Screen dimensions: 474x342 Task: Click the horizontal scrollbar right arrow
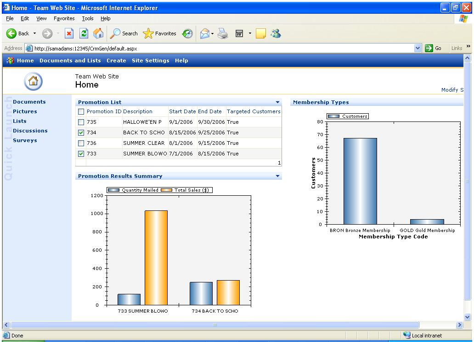[459, 325]
